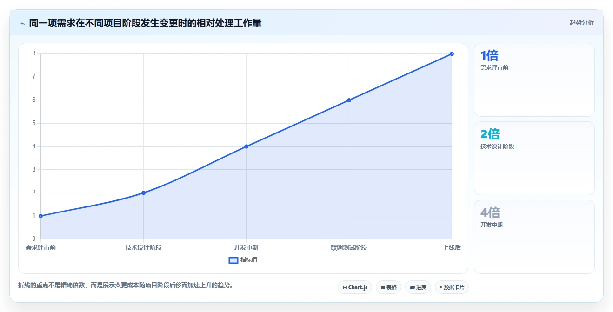The height and width of the screenshot is (312, 613).
Task: Click the x-axis label 联调测试阶段
Action: (349, 247)
